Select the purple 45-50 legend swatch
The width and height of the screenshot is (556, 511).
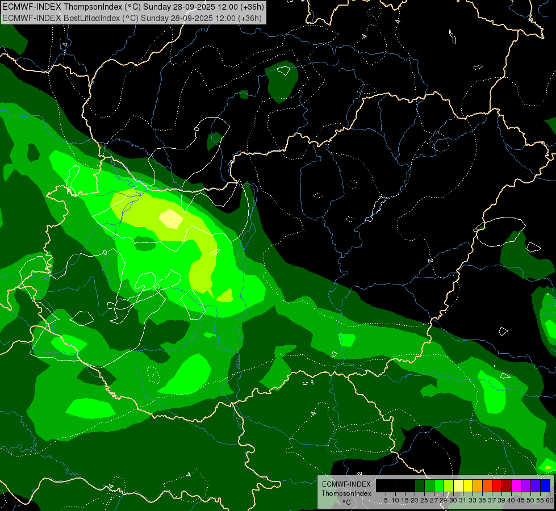click(526, 485)
